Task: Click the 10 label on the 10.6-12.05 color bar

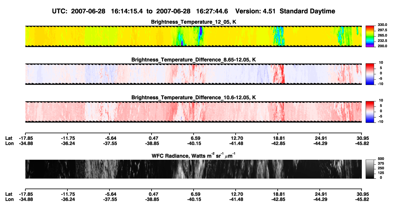Action: 382,100
